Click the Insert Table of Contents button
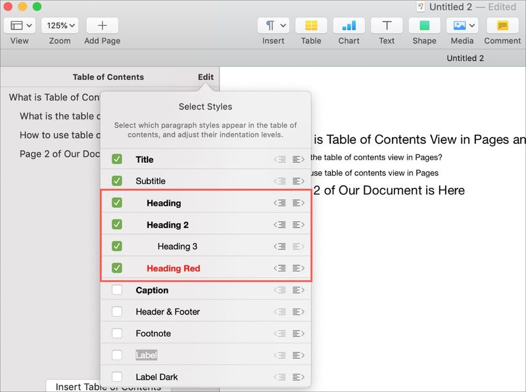Screen dimensions: 526x392 [108, 386]
